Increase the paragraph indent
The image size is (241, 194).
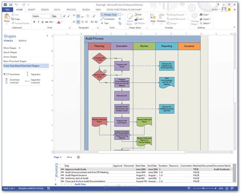pyautogui.click(x=96, y=22)
